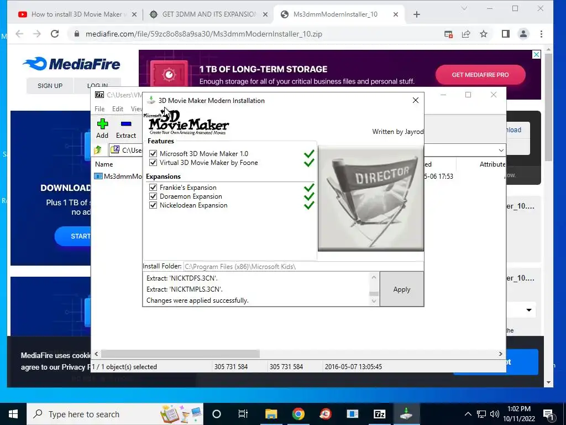Open 7-Zip from taskbar
The height and width of the screenshot is (425, 566).
coord(379,414)
